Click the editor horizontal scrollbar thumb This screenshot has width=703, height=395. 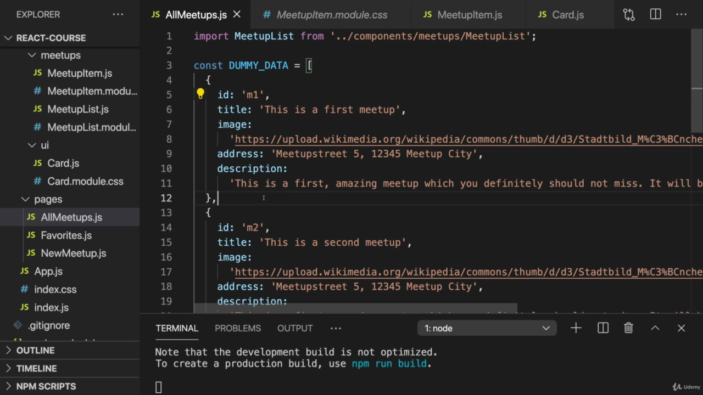tap(355, 308)
